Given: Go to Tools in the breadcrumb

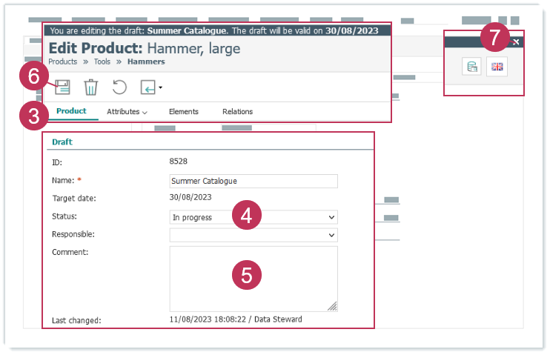Looking at the screenshot, I should 102,62.
